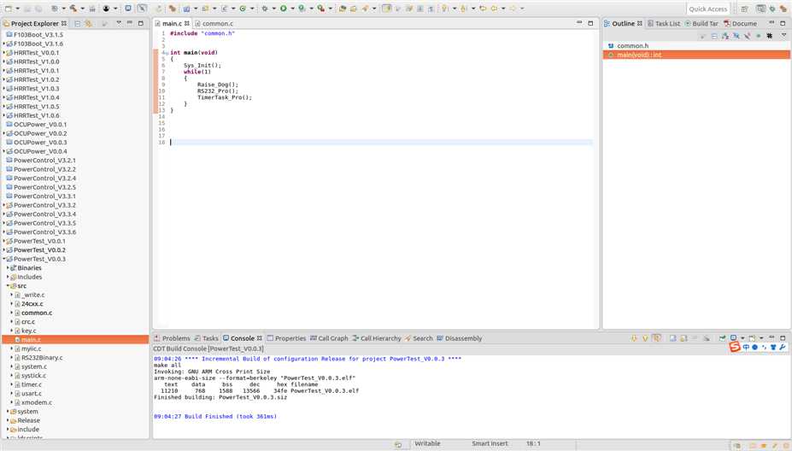
Task: Select common.h in the Outline
Action: (x=632, y=45)
